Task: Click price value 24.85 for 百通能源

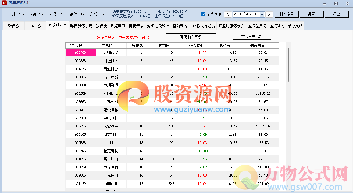Action: tap(233, 69)
